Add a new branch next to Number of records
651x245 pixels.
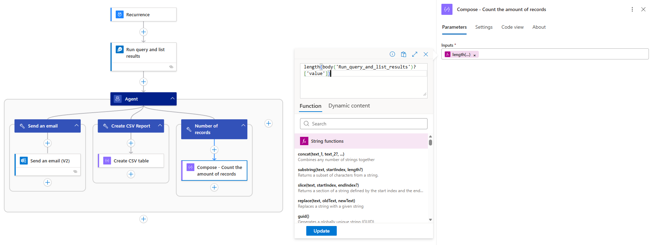click(269, 123)
